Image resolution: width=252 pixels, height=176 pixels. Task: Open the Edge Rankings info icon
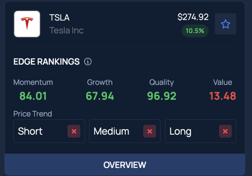pos(88,62)
